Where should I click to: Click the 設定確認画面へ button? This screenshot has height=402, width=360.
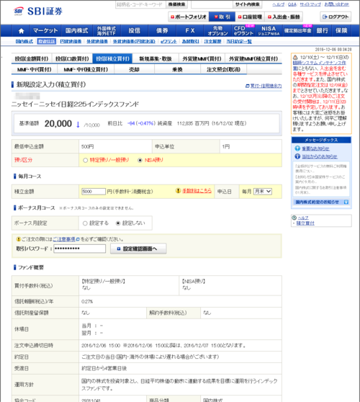(138, 249)
